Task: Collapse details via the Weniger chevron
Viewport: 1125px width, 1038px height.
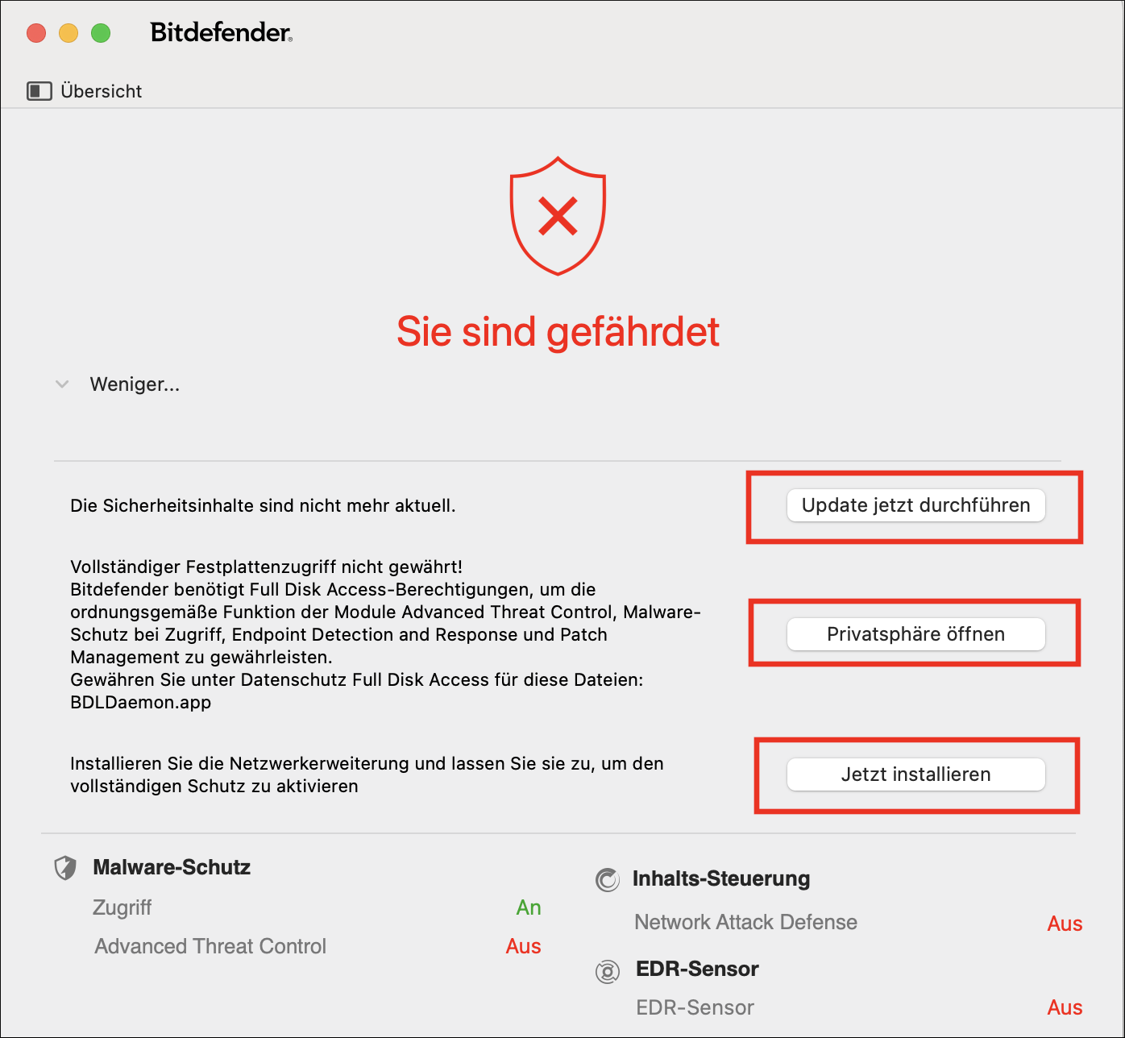Action: click(62, 384)
